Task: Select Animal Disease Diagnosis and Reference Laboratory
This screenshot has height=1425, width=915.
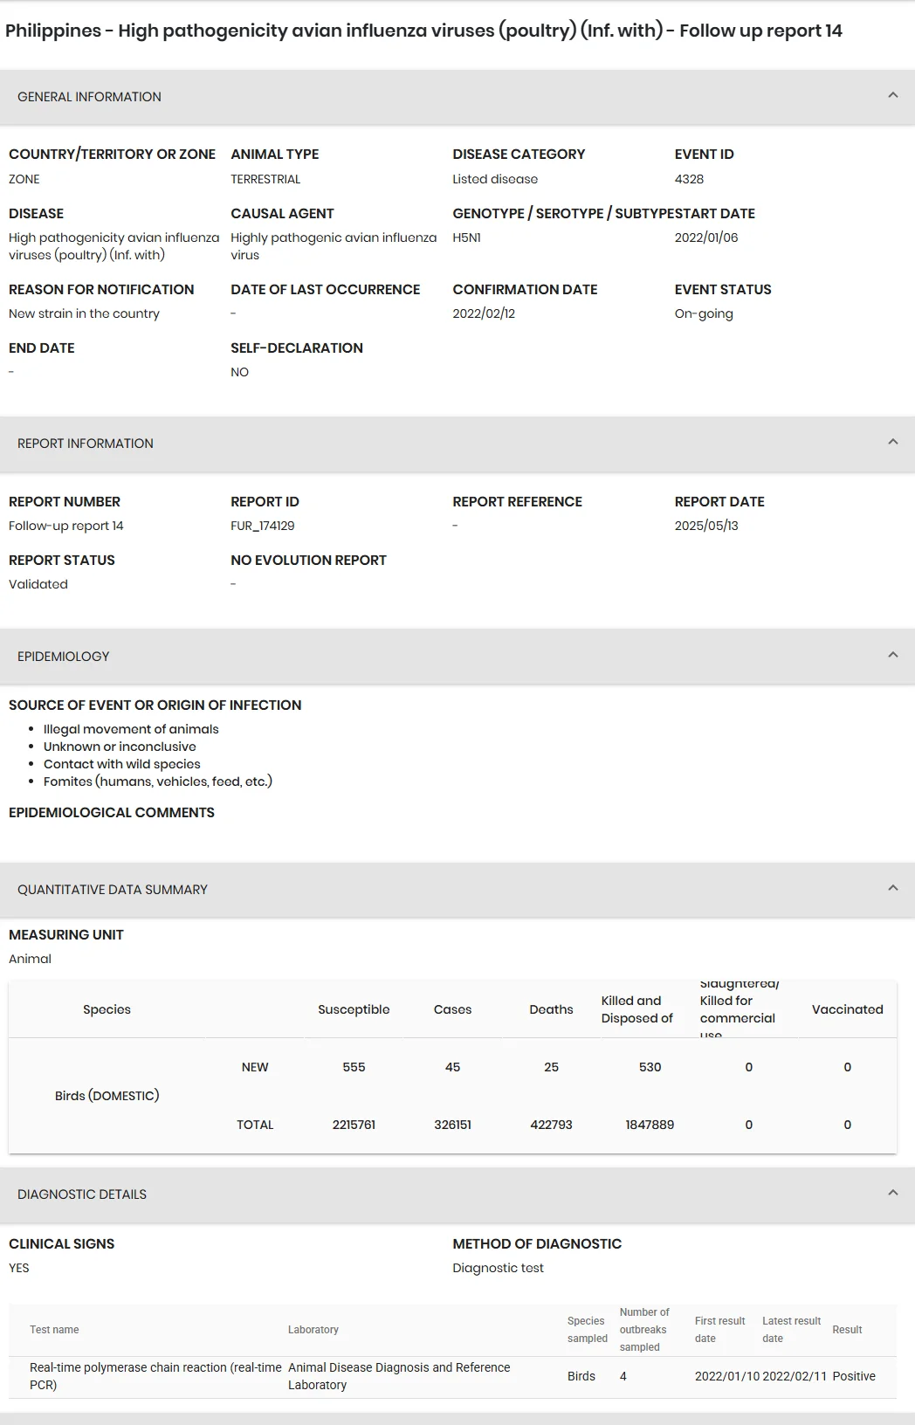Action: [399, 1376]
